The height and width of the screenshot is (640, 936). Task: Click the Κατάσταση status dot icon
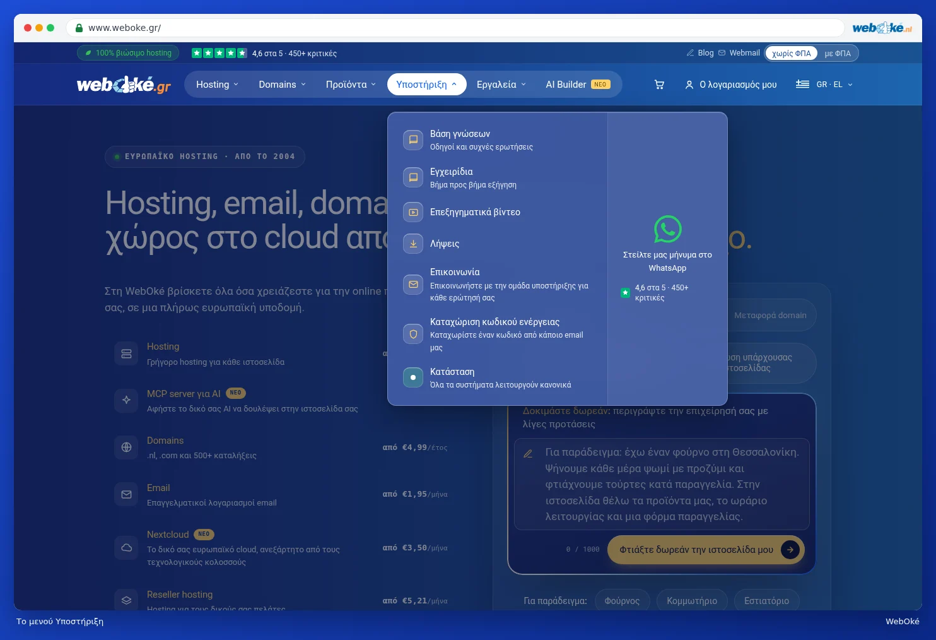413,377
